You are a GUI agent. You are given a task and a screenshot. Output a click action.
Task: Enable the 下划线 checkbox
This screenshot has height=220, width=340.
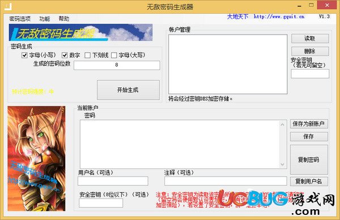(x=88, y=55)
